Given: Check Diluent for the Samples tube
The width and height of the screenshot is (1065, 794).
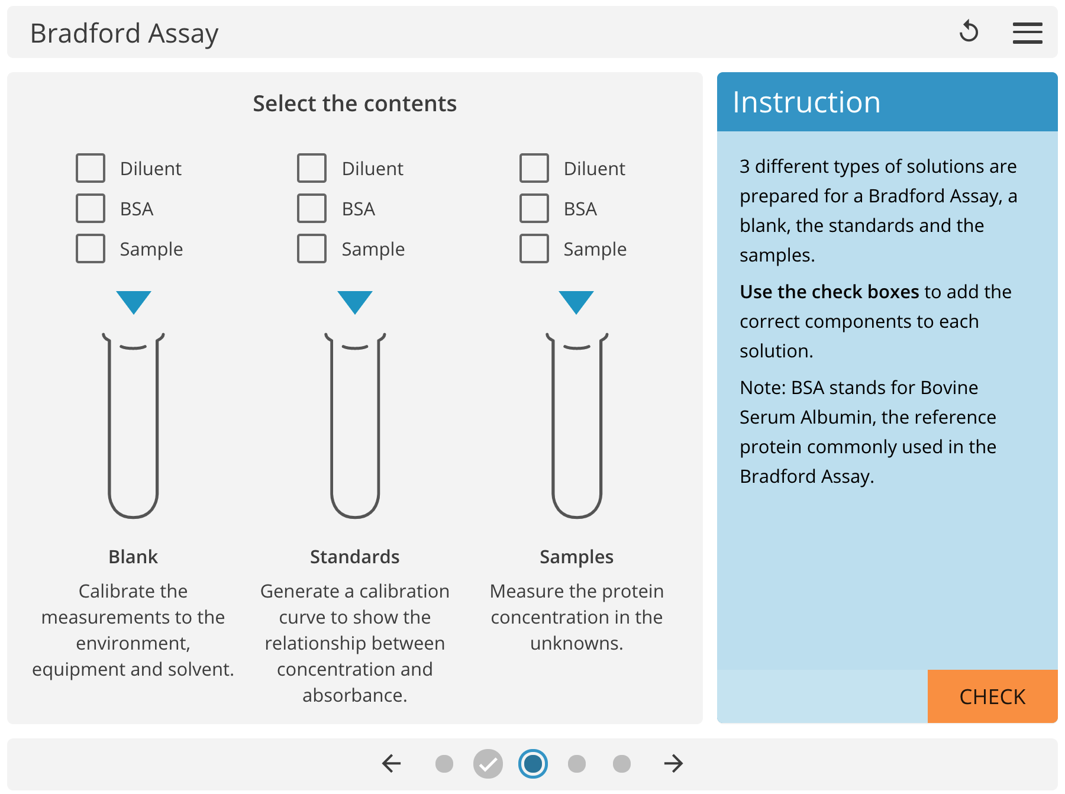Looking at the screenshot, I should click(533, 167).
